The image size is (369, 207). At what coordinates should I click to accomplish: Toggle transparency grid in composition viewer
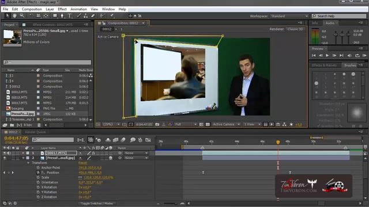208,124
